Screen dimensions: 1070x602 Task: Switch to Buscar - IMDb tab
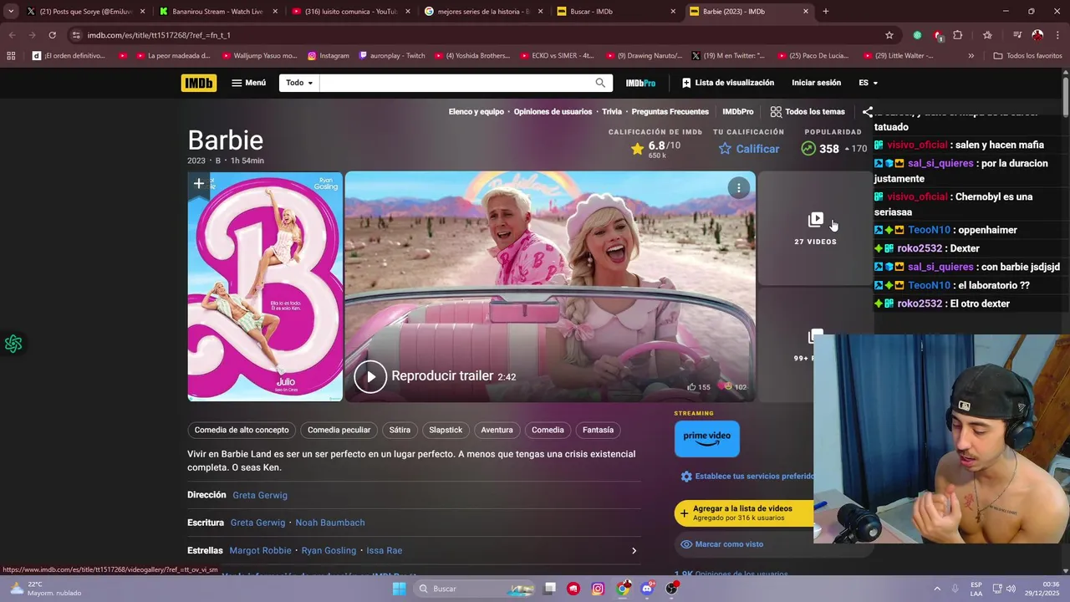pyautogui.click(x=614, y=12)
